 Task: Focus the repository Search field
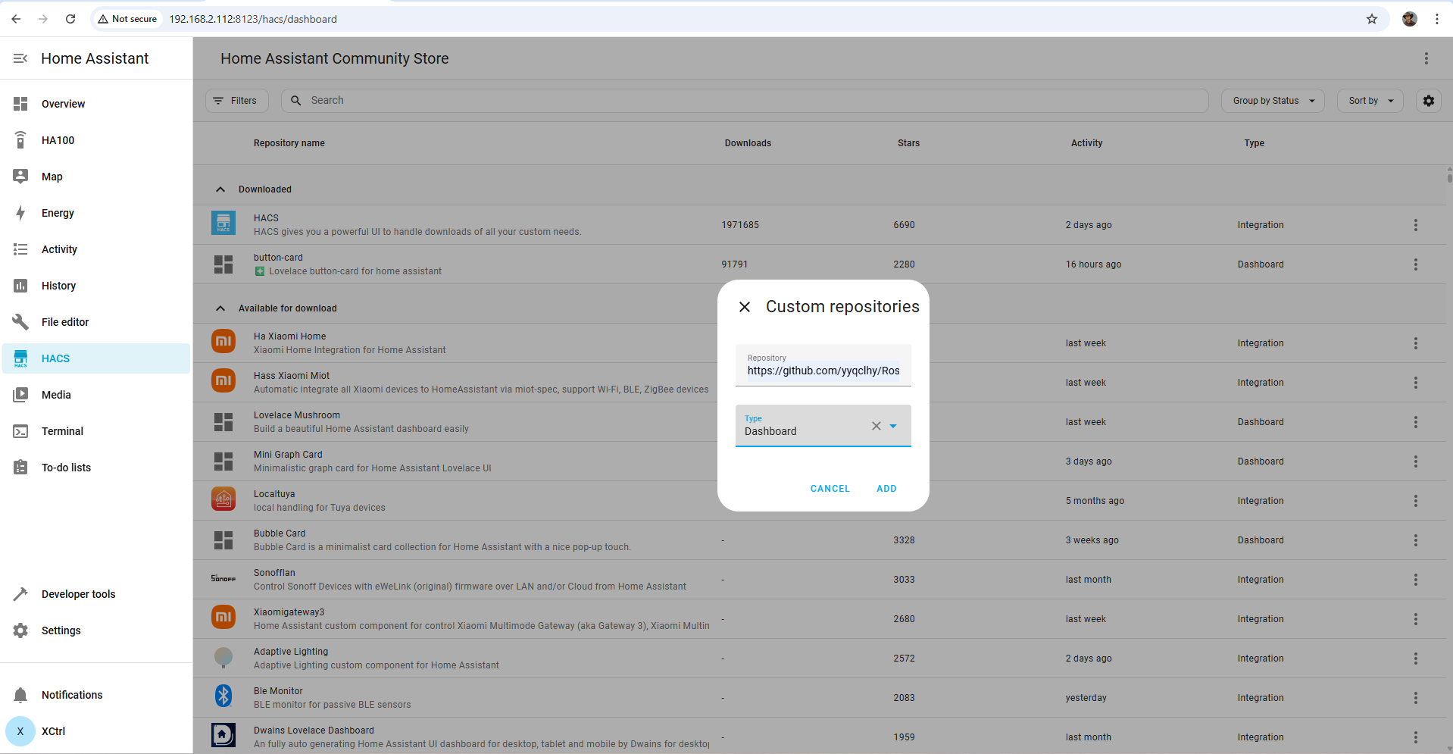coord(745,101)
